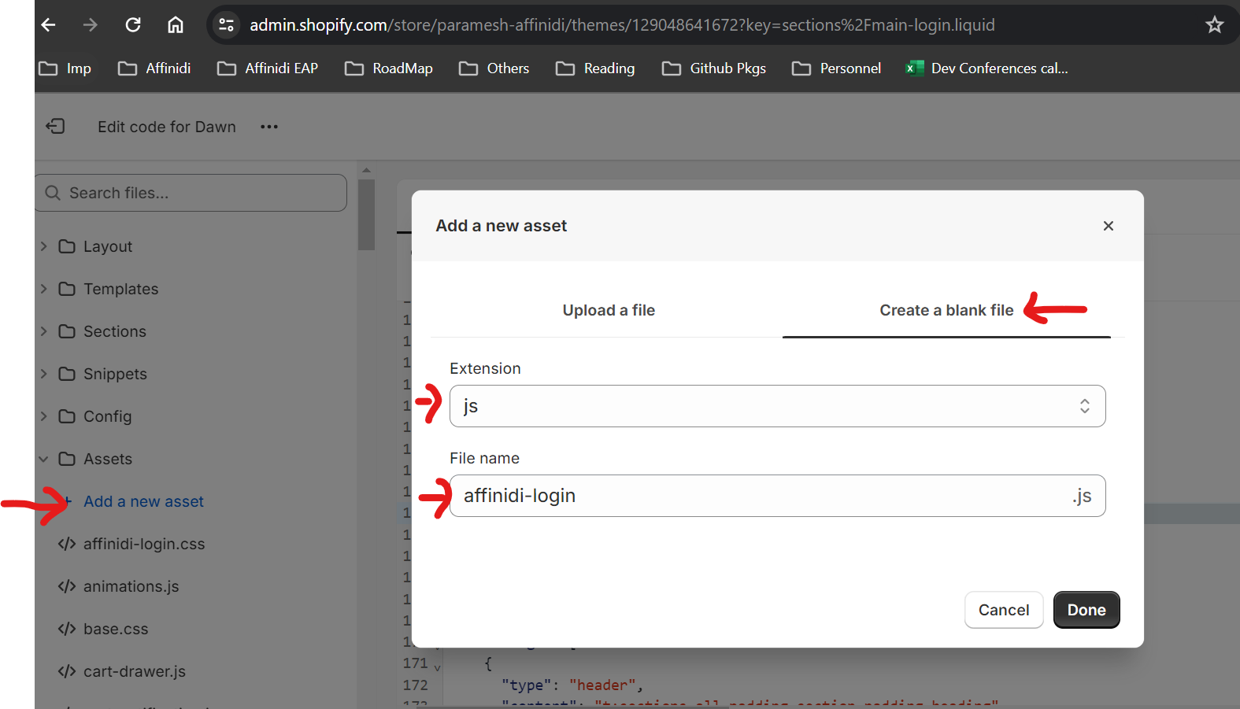Open the Dev Conferences cal bookmark

tap(987, 68)
